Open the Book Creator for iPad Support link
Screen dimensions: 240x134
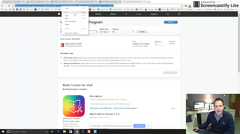point(126,108)
